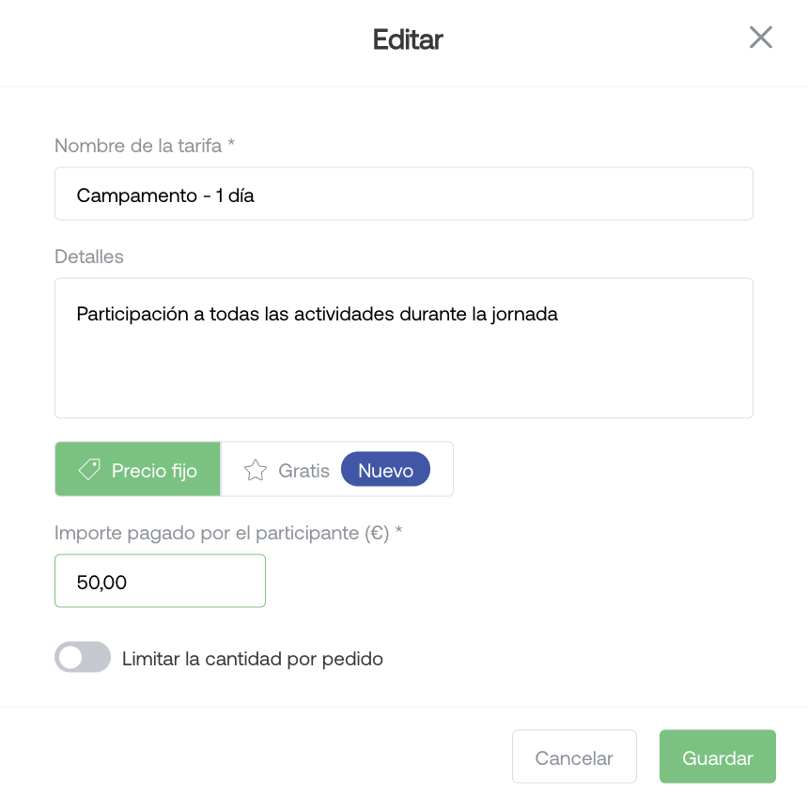
Task: Close the Editar dialog with the X icon
Action: [x=761, y=38]
